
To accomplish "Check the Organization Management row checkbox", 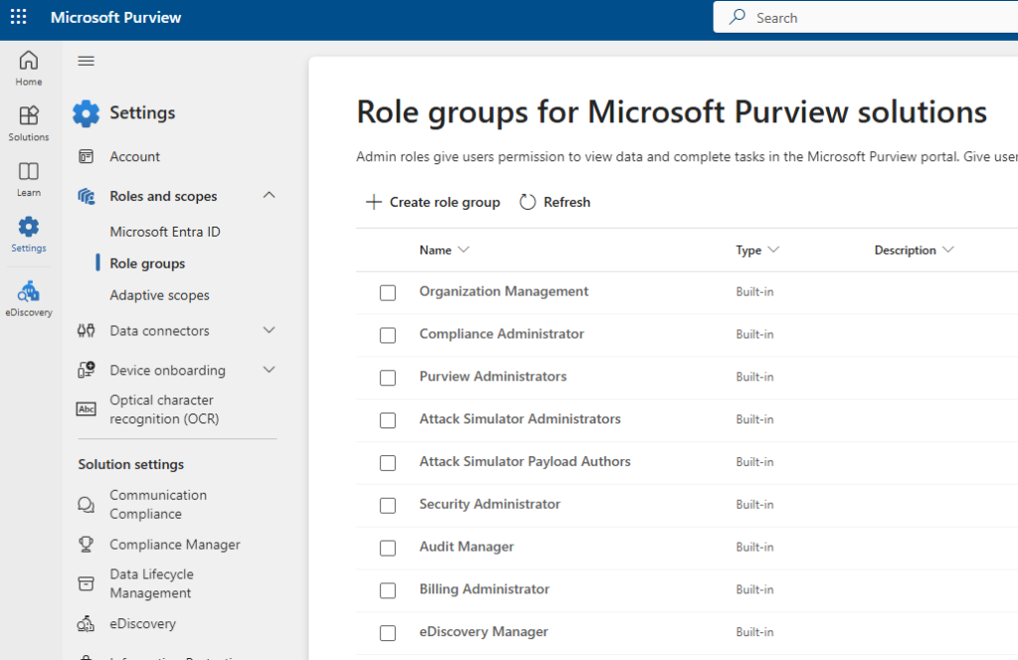I will 388,292.
